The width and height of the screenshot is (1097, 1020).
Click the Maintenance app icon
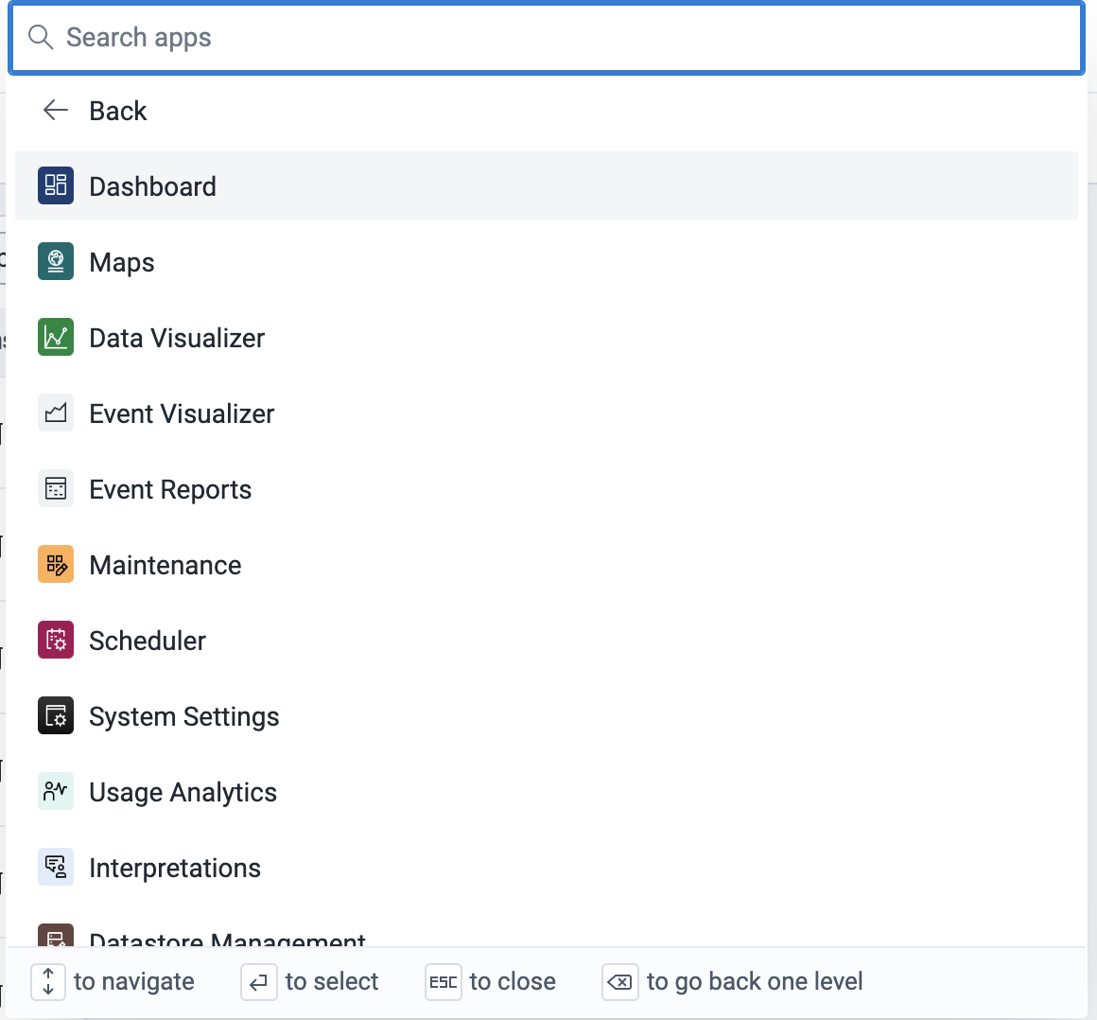point(56,564)
